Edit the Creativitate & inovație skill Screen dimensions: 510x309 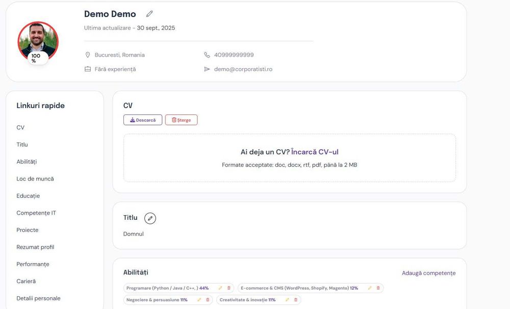point(287,300)
